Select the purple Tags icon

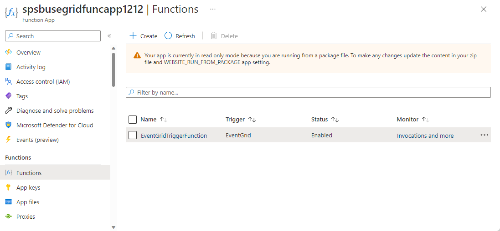pos(8,96)
